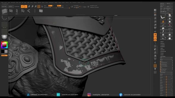Collapse the Deformation subpalette
175x98 pixels.
[x=163, y=56]
